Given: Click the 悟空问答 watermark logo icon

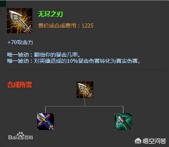Looking at the screenshot, I should coord(138,141).
